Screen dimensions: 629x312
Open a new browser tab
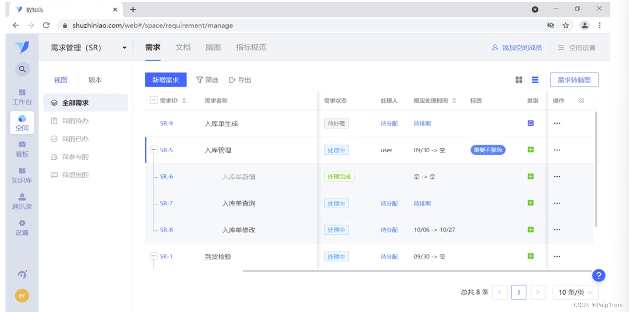click(x=133, y=10)
